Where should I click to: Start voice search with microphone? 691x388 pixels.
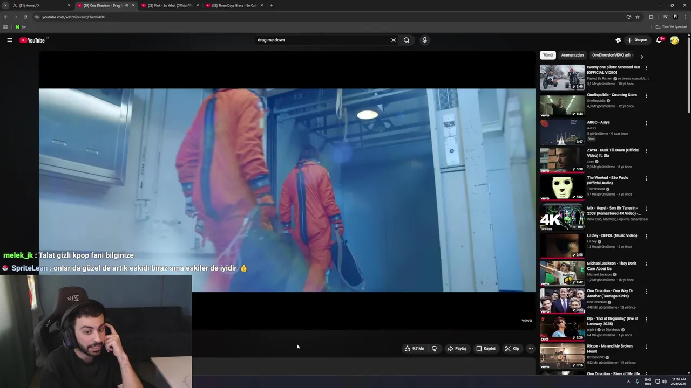point(424,40)
